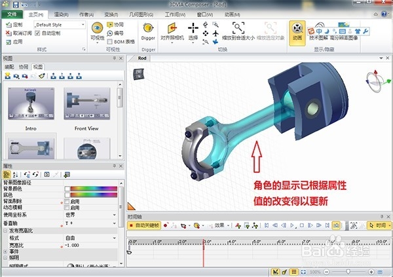Screen dimensions: 393x277
Task: Click 缩放到合适大小 zoom-fit icon
Action: coord(238,28)
